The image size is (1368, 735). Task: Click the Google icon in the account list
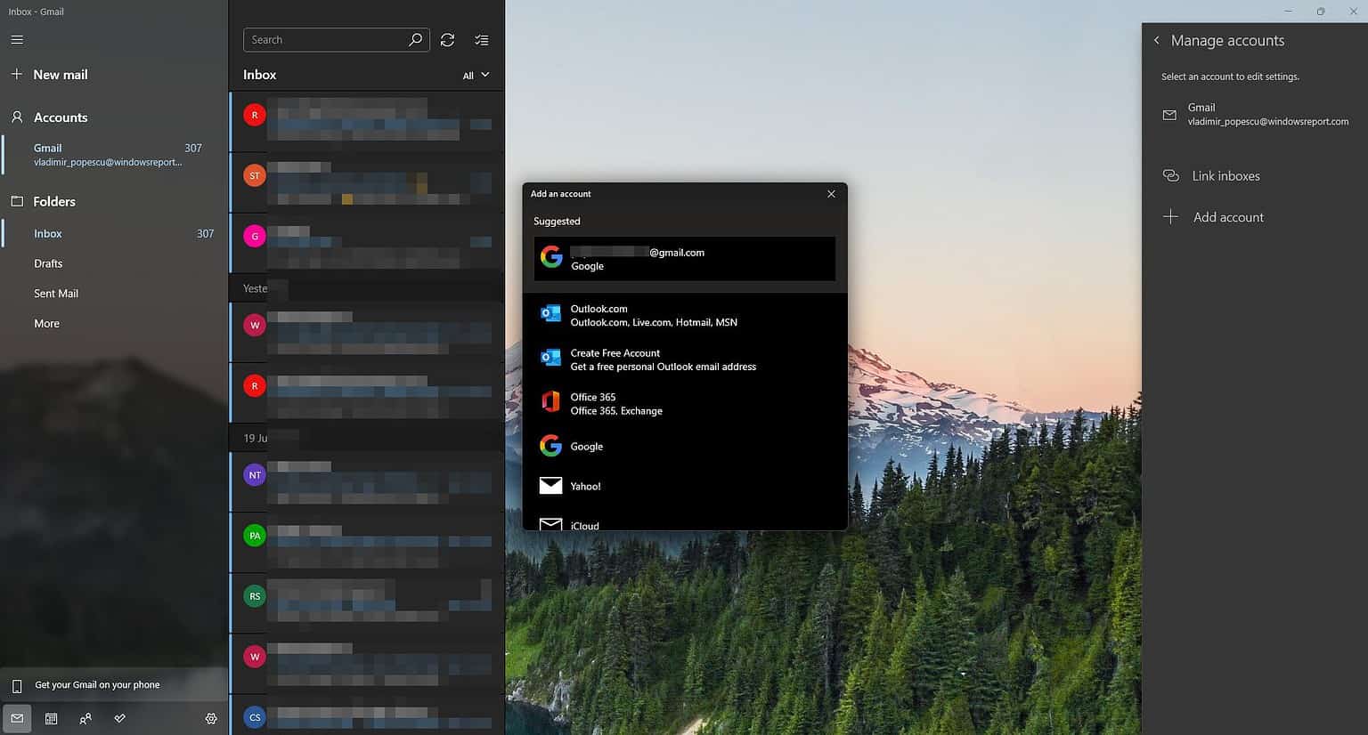(x=550, y=446)
